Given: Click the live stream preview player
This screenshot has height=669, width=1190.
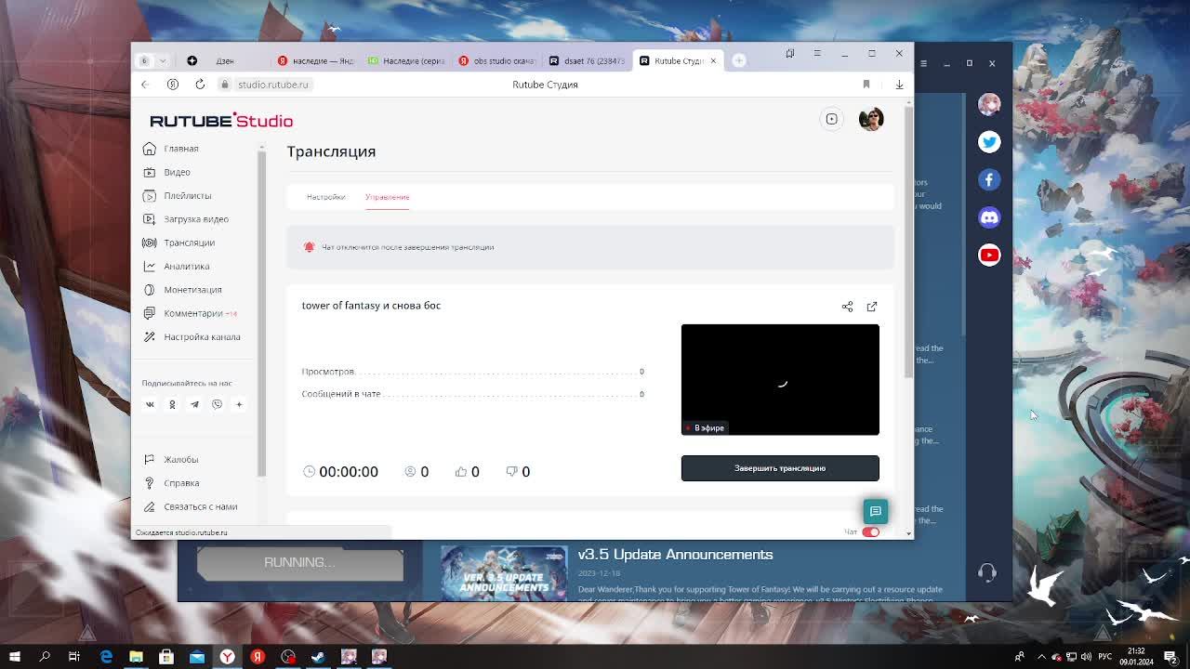Looking at the screenshot, I should point(780,379).
